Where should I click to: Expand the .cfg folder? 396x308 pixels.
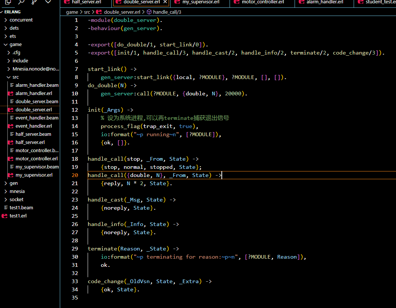click(30, 52)
